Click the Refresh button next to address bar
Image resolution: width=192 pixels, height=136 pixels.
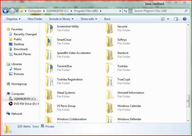[x=125, y=11]
